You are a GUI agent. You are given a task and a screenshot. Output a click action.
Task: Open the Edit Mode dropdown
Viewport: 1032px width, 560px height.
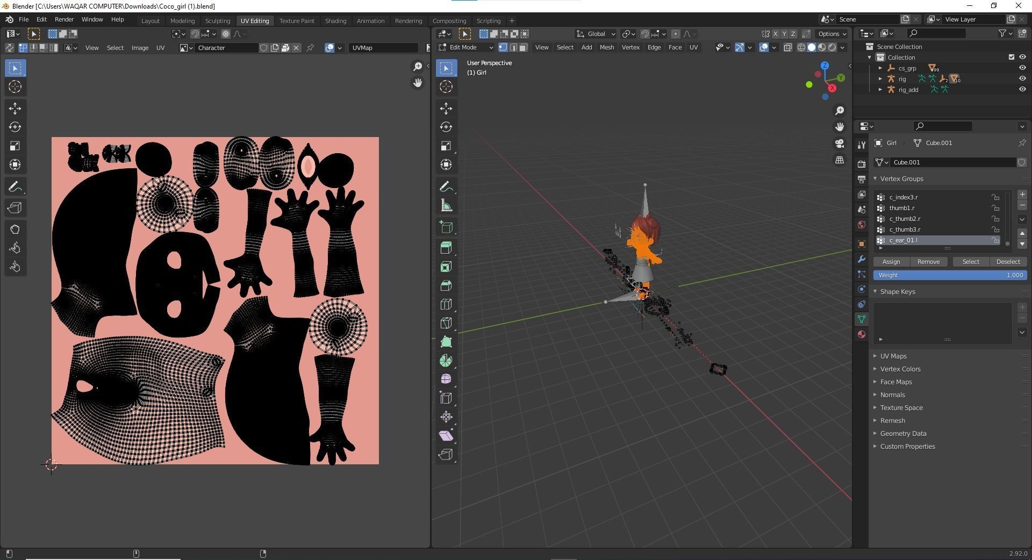click(x=465, y=47)
